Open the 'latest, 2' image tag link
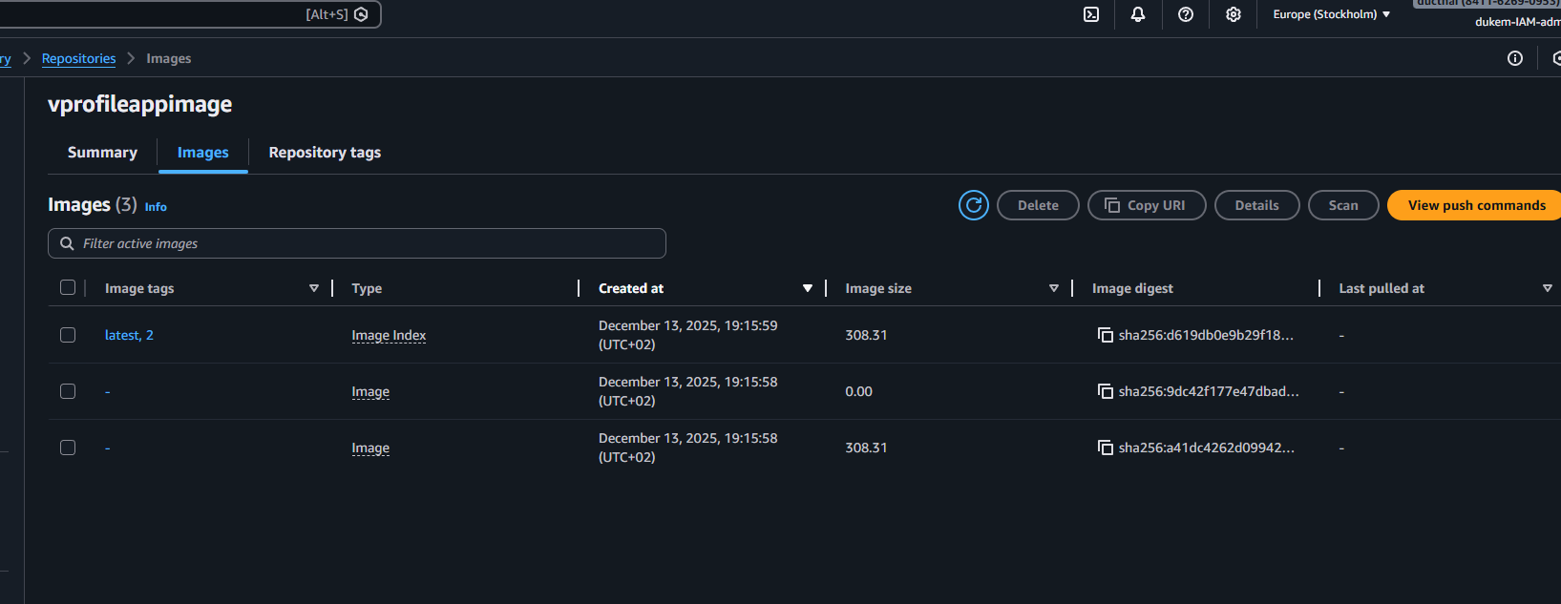The height and width of the screenshot is (604, 1561). (x=129, y=335)
